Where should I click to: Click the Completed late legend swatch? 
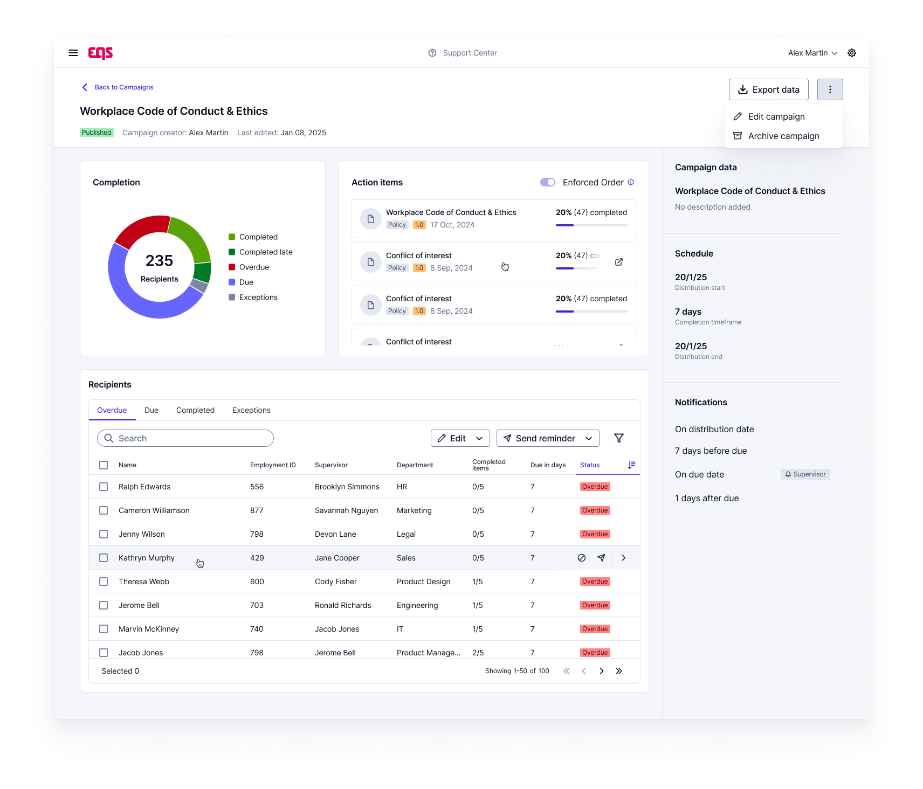tap(232, 252)
